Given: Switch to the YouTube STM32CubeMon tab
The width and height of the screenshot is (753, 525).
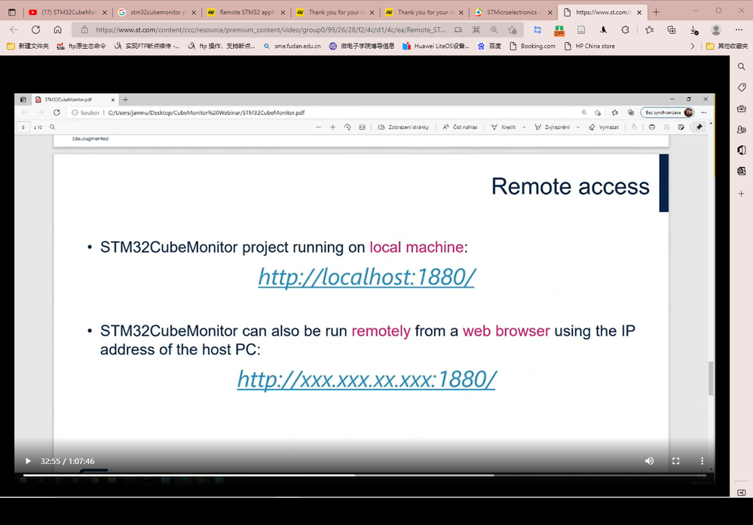Looking at the screenshot, I should pos(68,13).
